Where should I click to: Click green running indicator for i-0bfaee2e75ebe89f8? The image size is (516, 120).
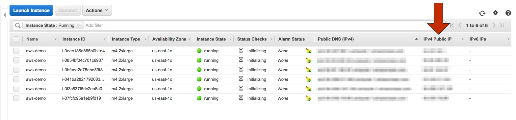pos(199,70)
